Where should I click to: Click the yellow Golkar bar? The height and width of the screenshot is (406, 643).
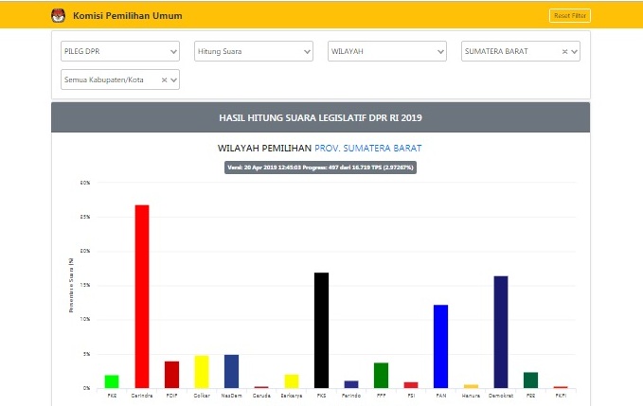coord(202,372)
